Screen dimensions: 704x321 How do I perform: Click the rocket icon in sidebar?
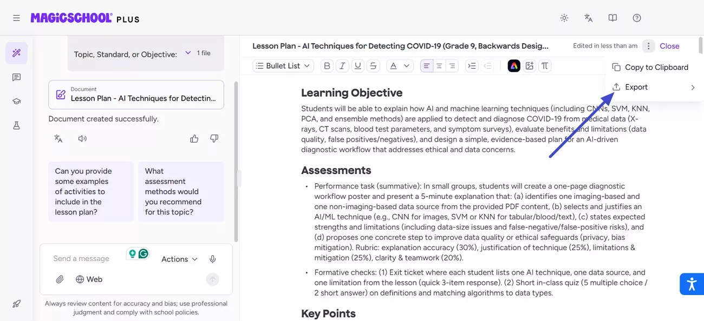[x=16, y=304]
